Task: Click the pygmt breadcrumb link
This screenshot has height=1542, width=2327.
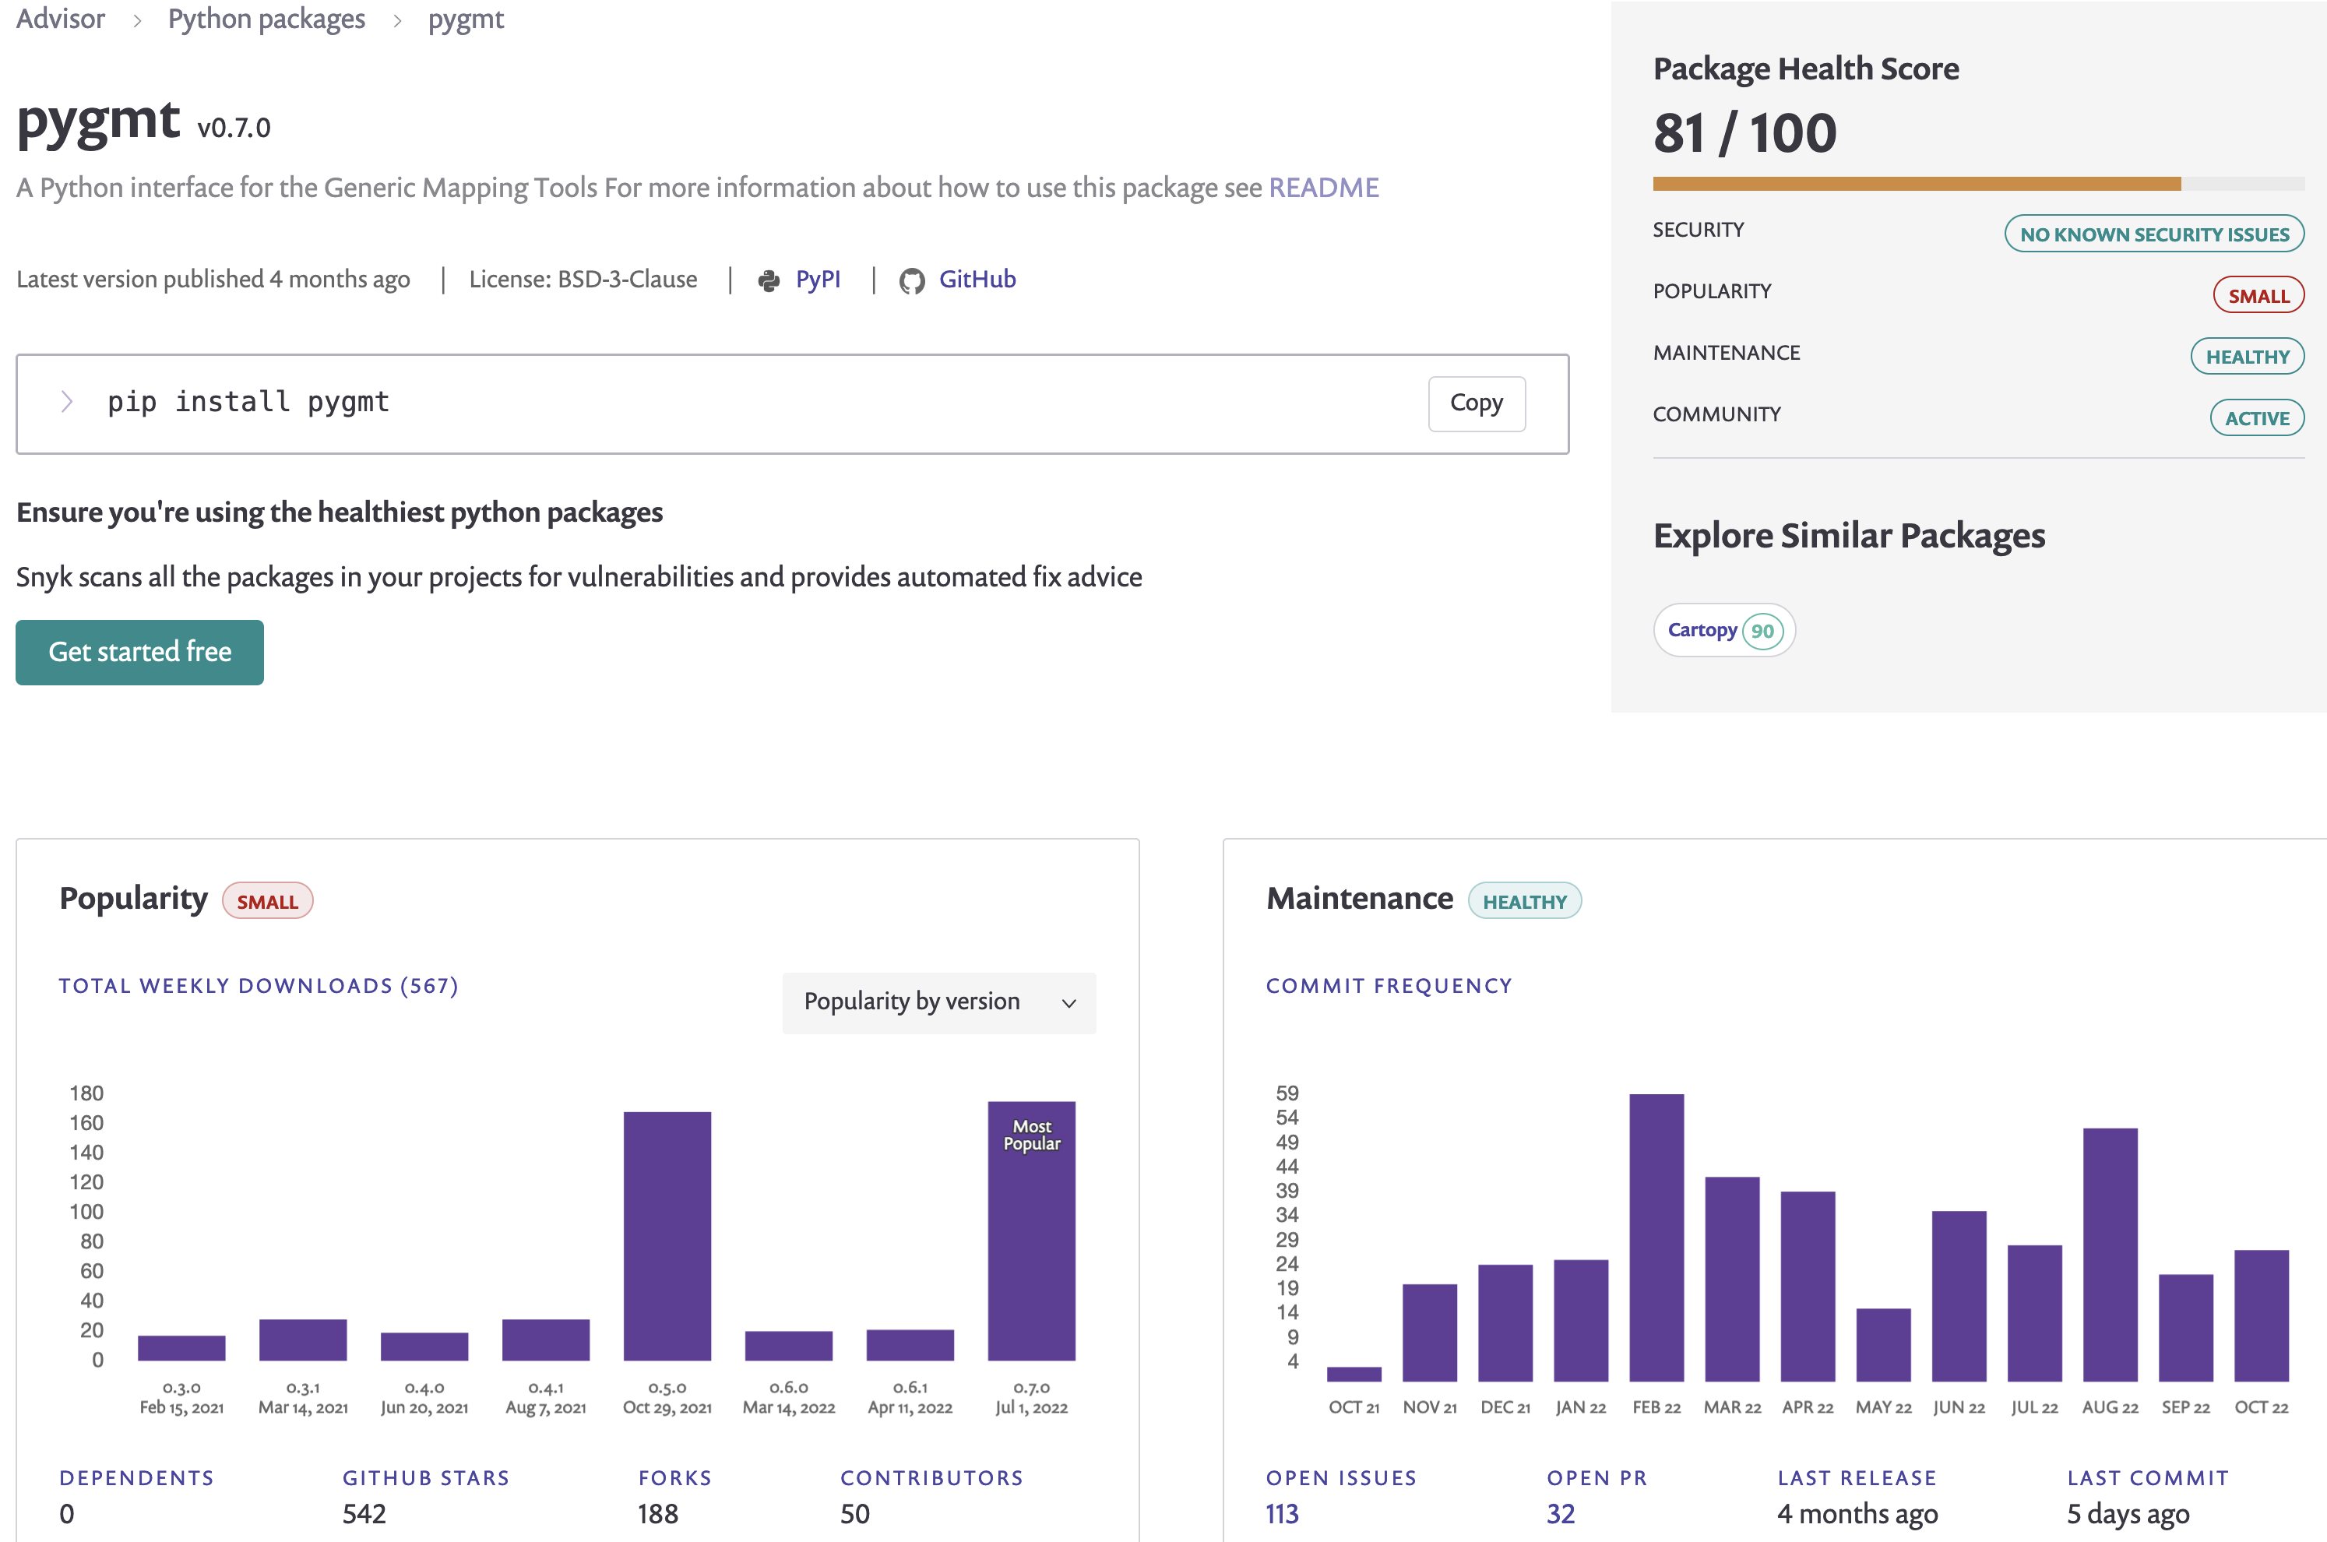Action: [x=463, y=17]
